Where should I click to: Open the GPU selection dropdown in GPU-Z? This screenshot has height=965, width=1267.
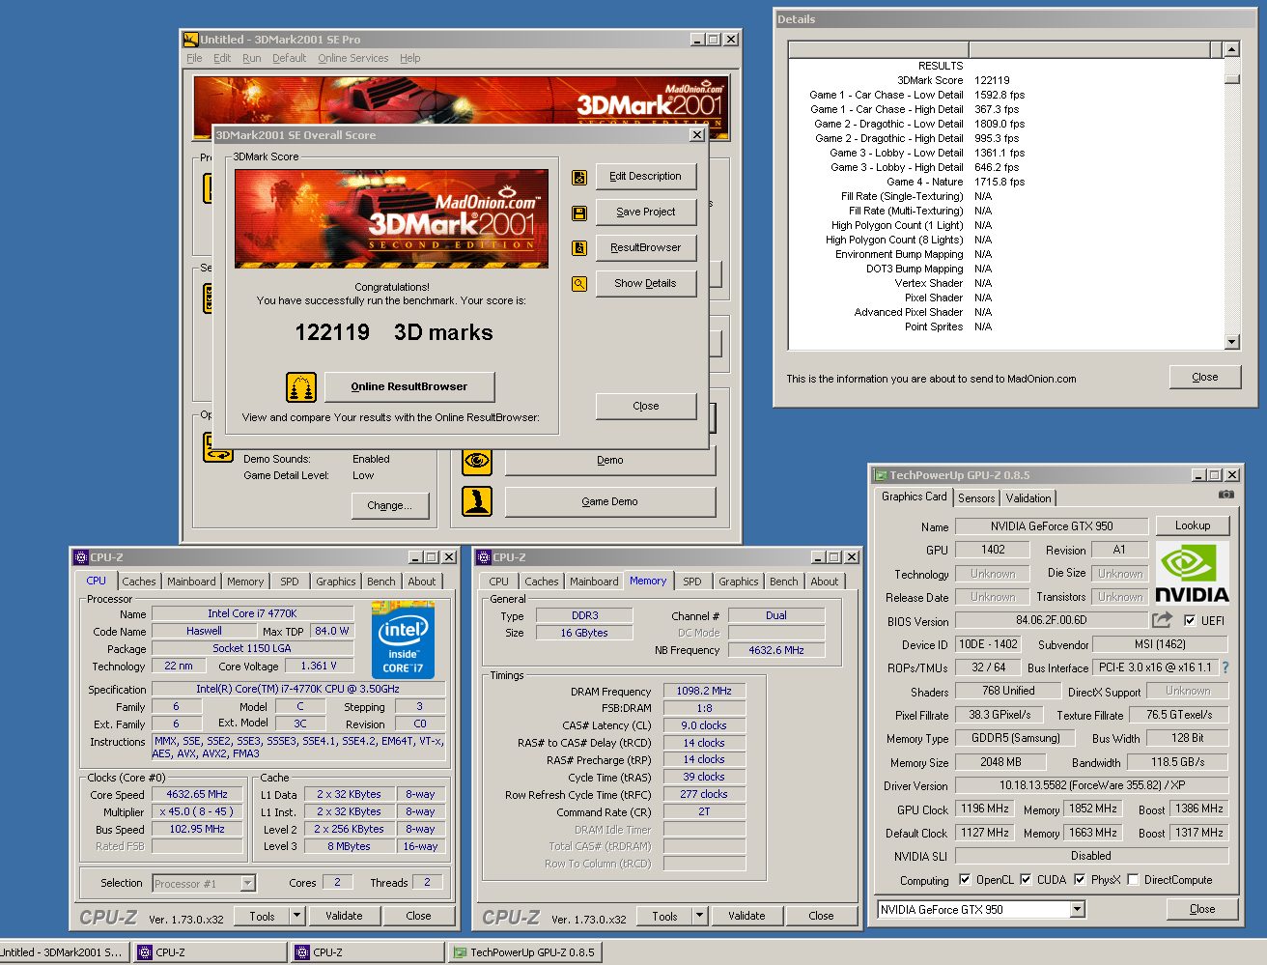pyautogui.click(x=1078, y=909)
